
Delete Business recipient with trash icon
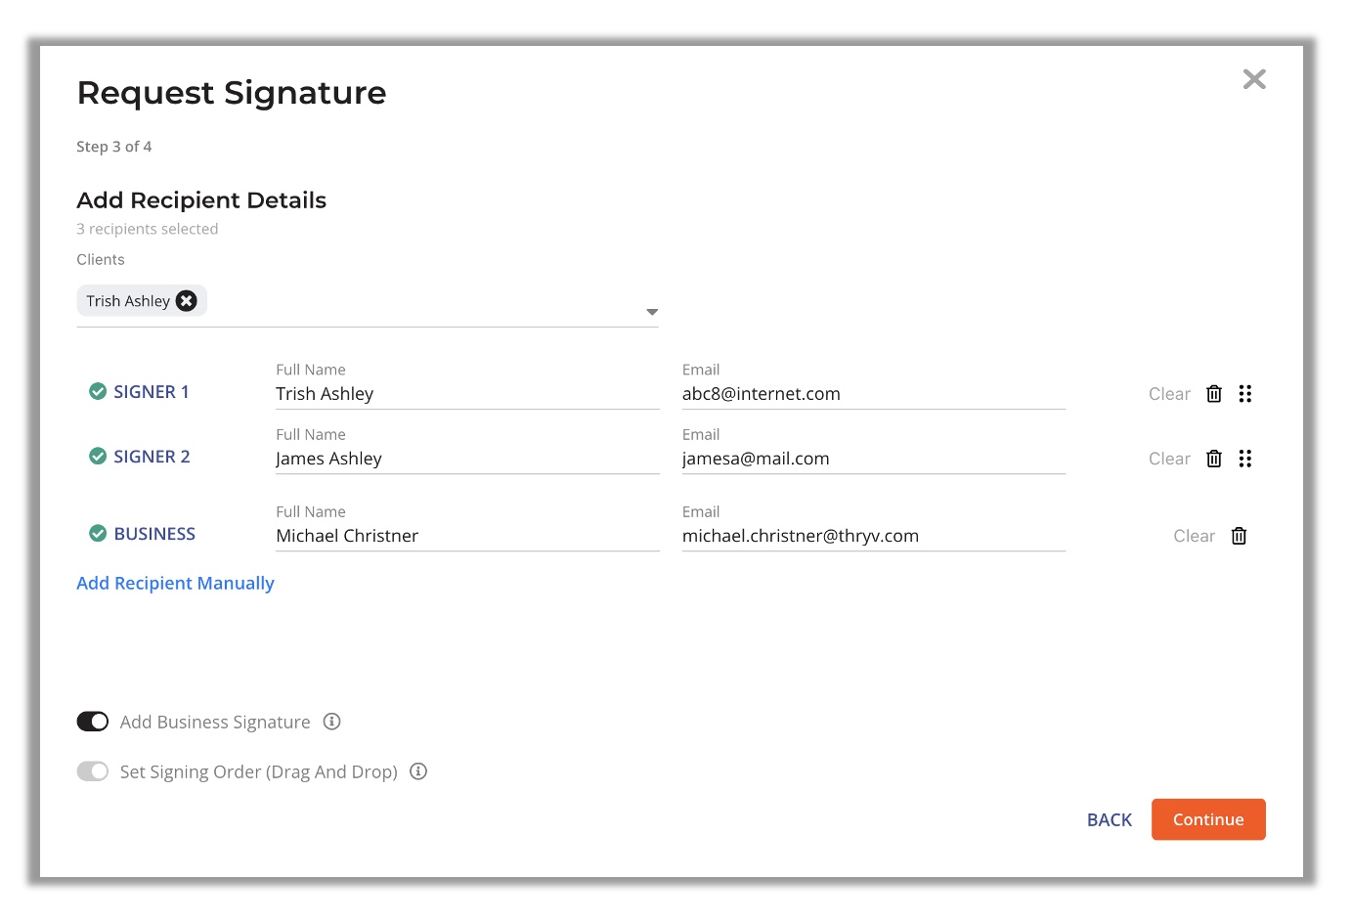point(1239,536)
